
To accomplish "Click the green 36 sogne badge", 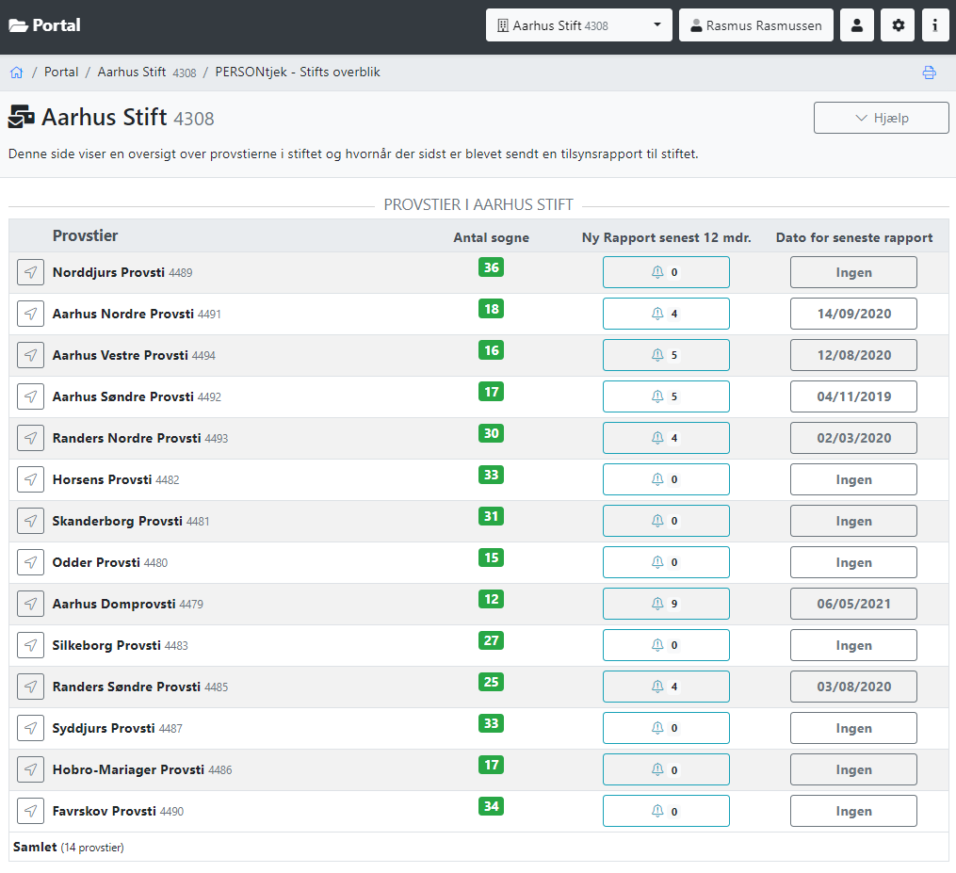I will tap(492, 267).
